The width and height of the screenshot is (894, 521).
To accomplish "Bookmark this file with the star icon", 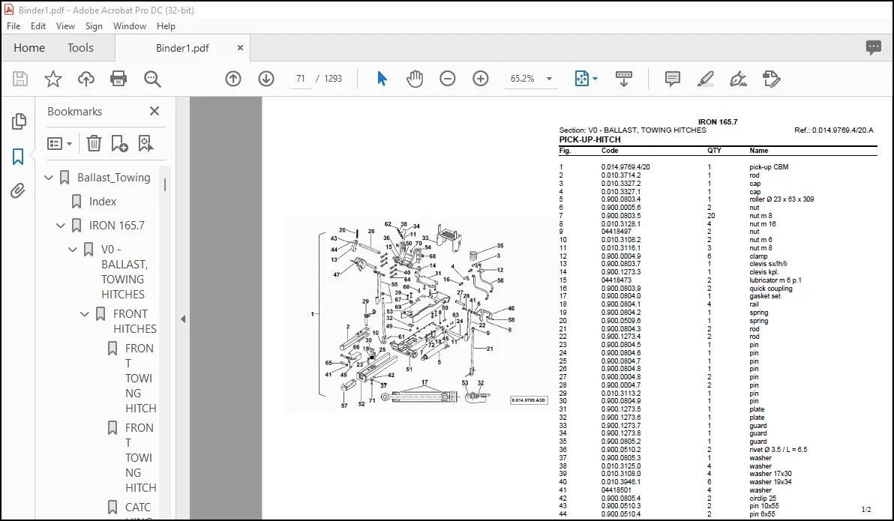I will click(x=53, y=79).
